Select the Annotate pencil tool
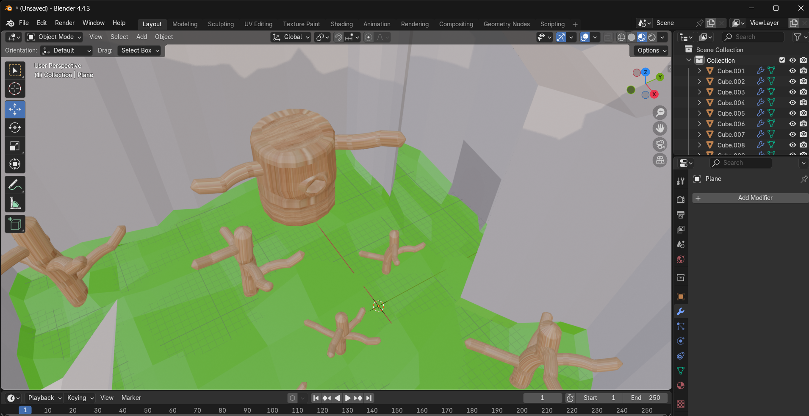 15,185
